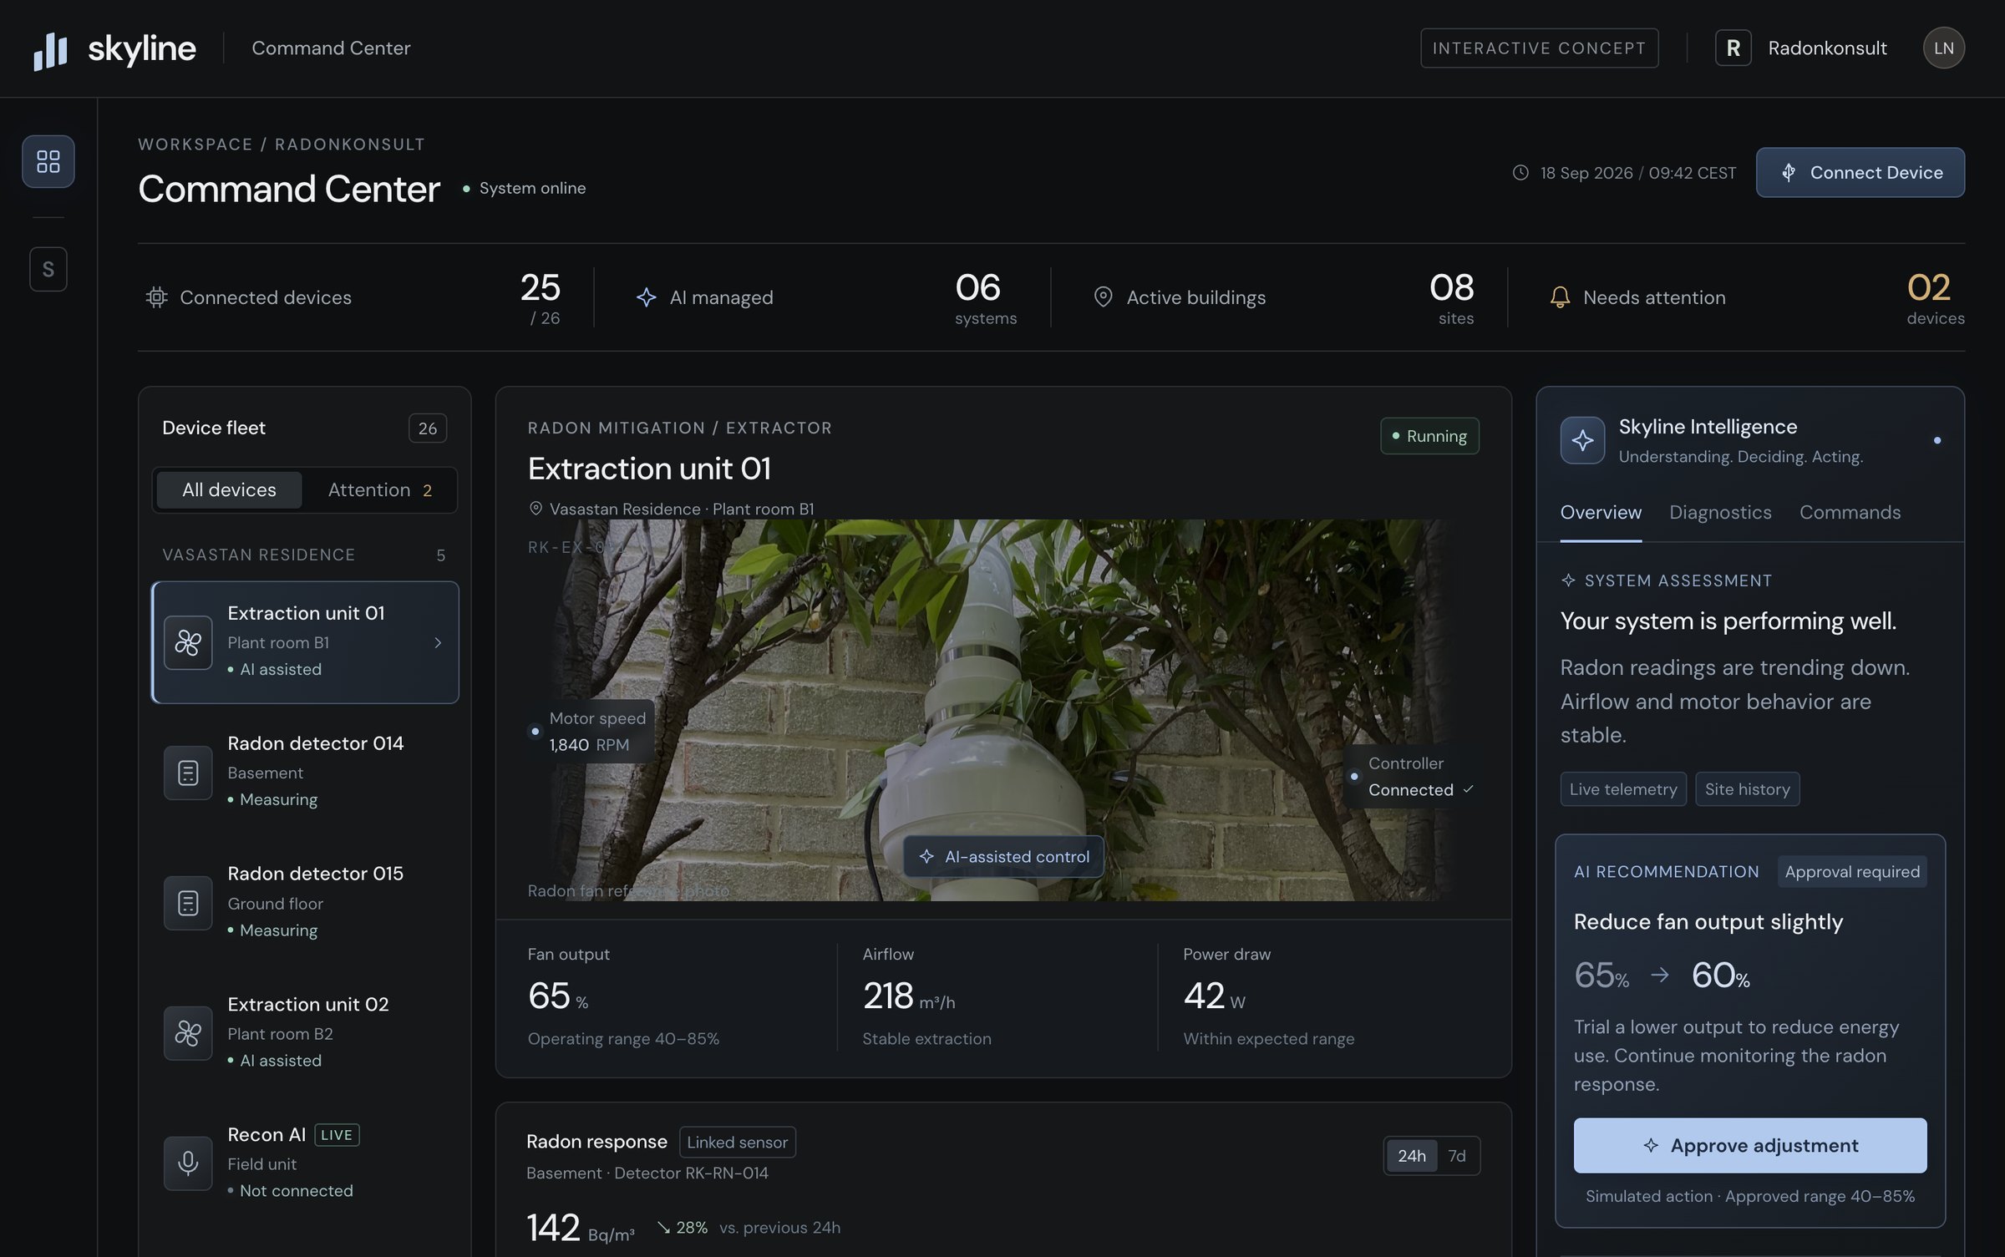2005x1257 pixels.
Task: Click the AI managed sparkle icon
Action: pyautogui.click(x=646, y=297)
